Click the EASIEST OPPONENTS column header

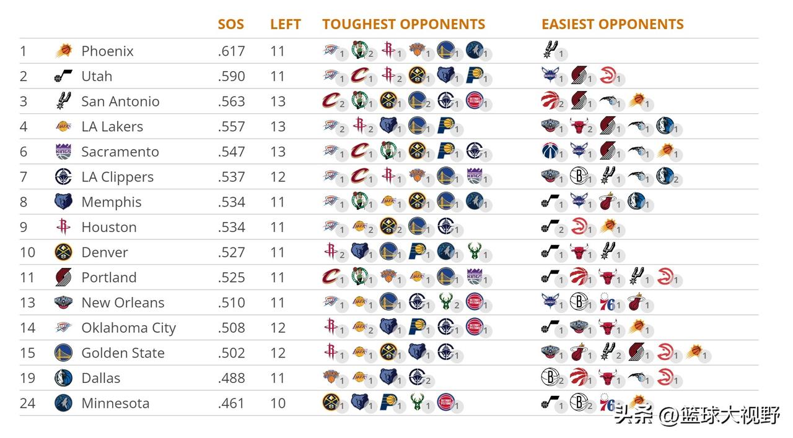(613, 25)
